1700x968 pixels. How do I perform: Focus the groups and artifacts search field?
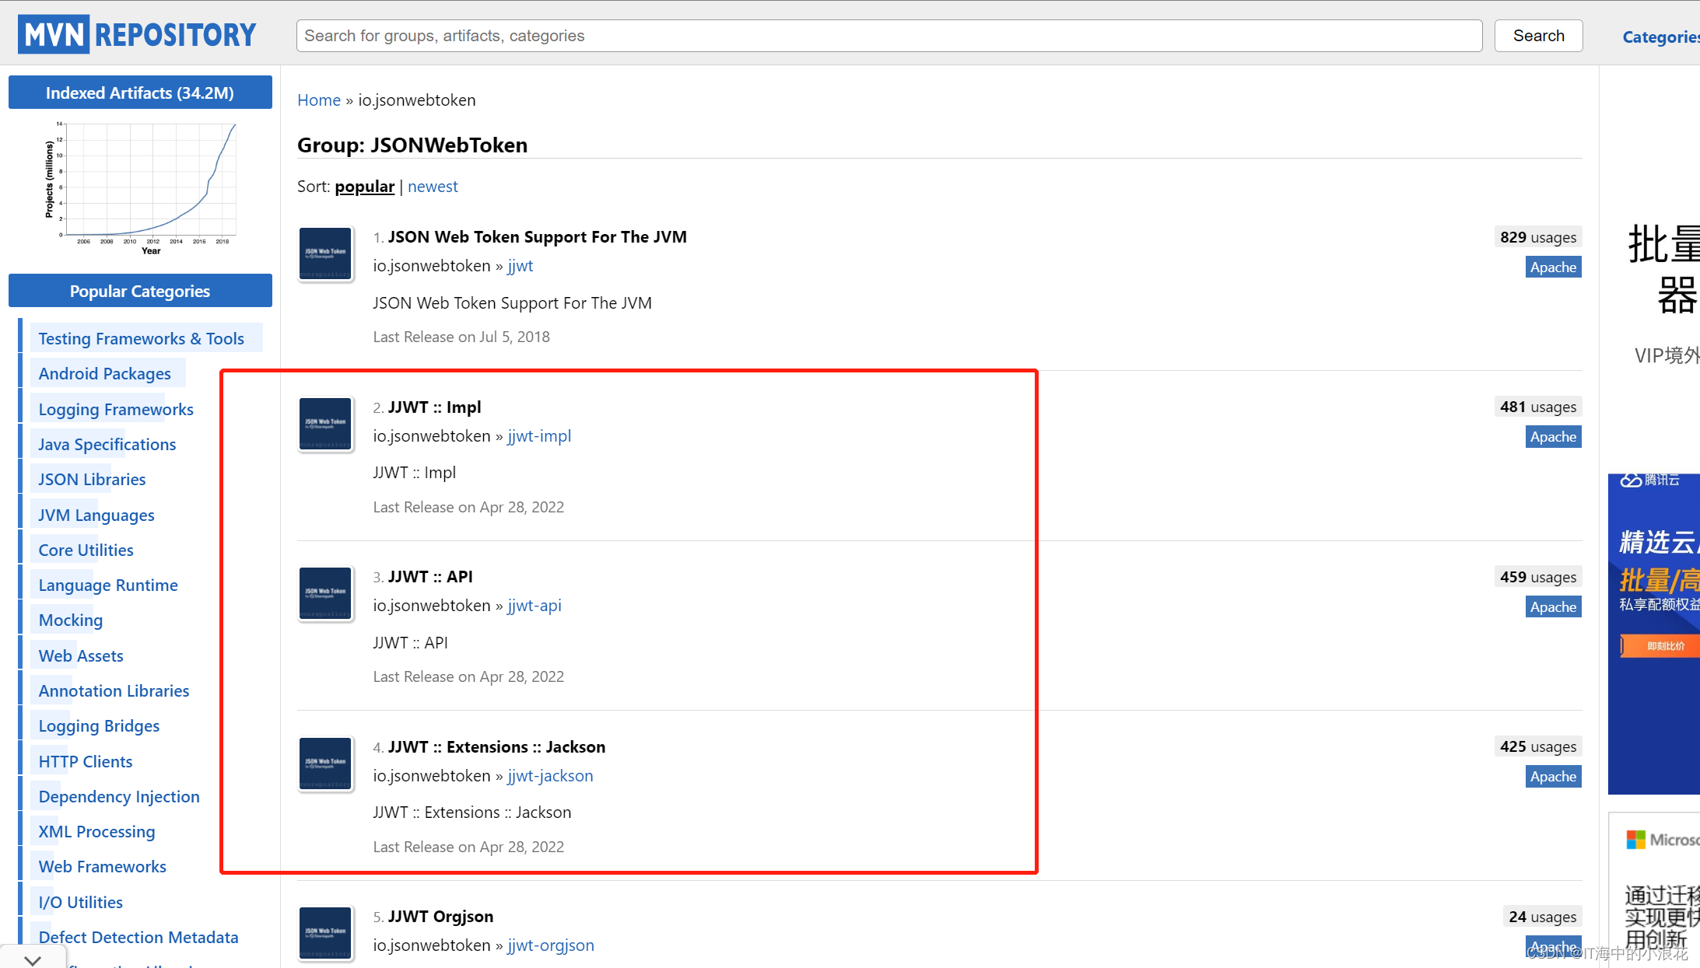[889, 36]
